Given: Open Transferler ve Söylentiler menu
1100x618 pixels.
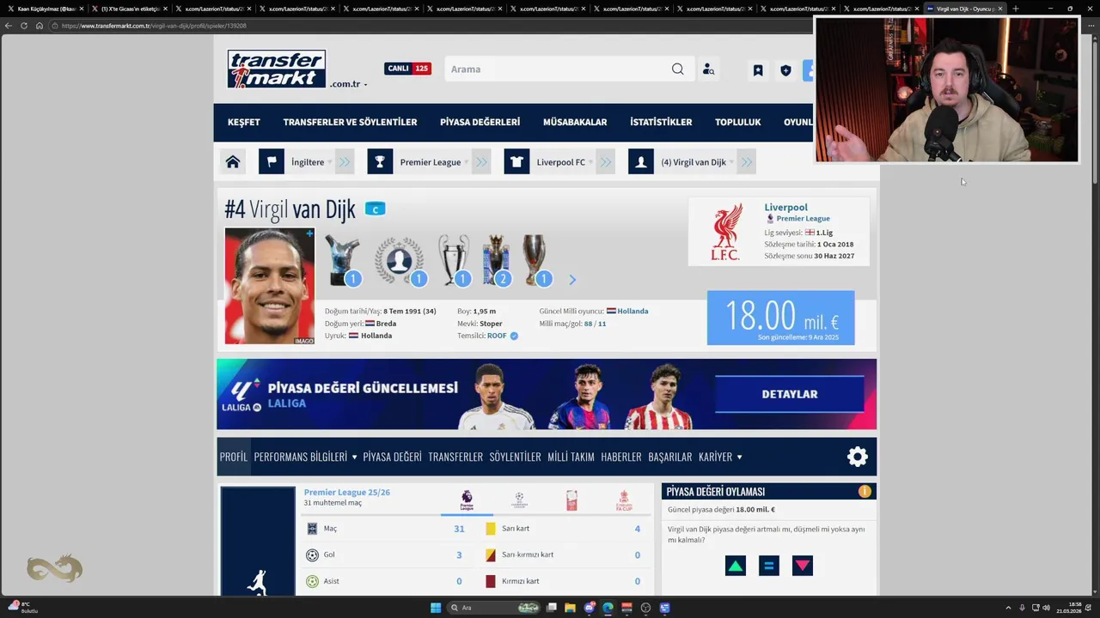Looking at the screenshot, I should pos(350,122).
